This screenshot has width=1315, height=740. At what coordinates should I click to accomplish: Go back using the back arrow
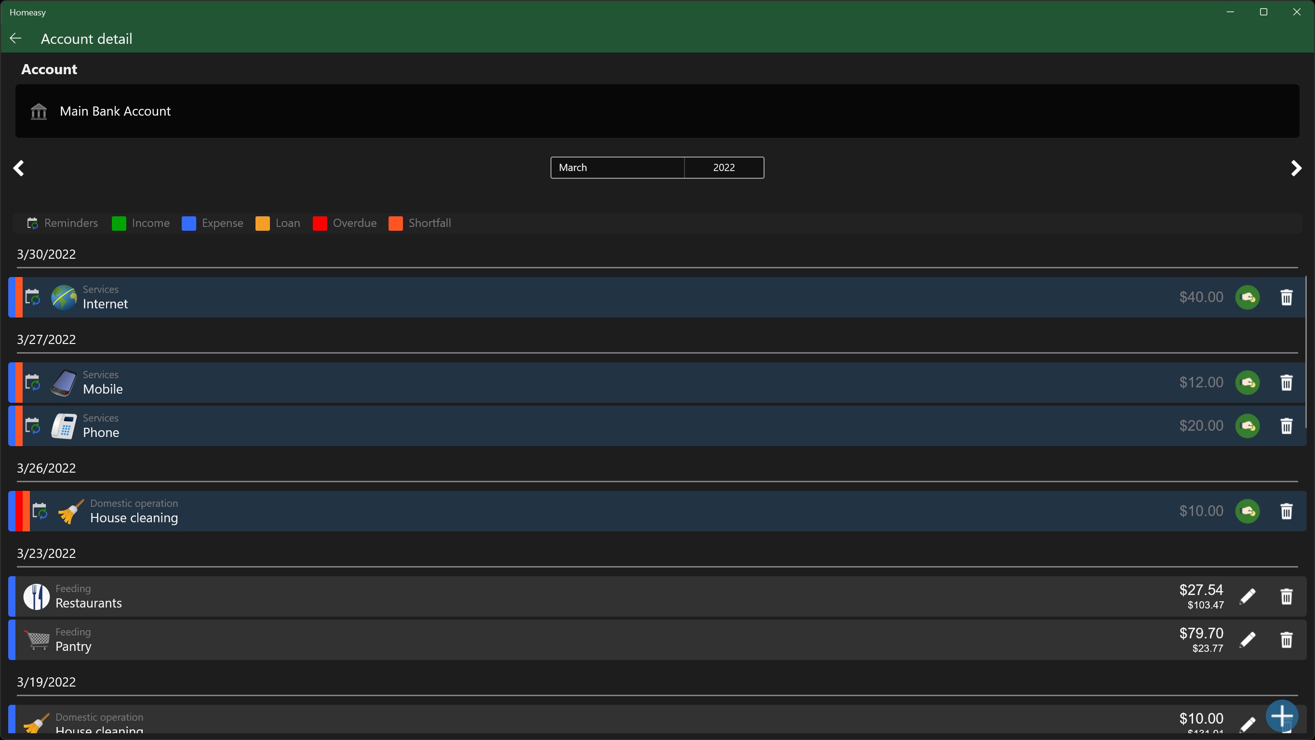(16, 39)
